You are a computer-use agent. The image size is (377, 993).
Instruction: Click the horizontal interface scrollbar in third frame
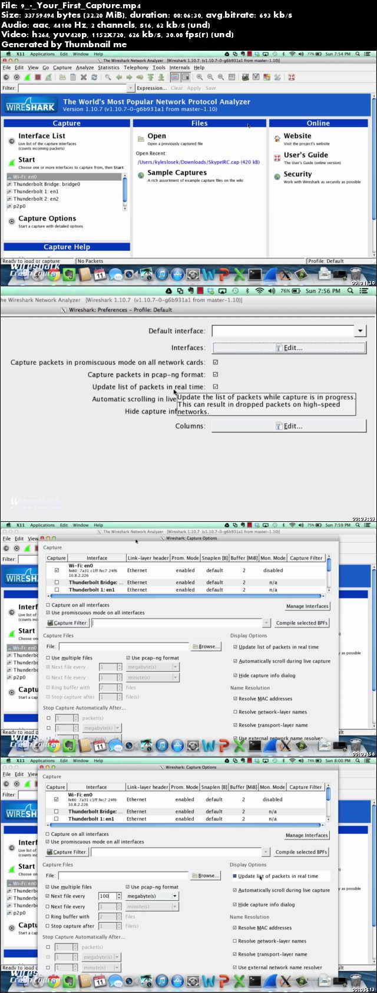point(186,596)
